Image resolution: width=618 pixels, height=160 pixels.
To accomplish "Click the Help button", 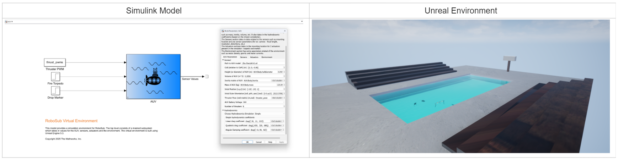I will click(270, 142).
